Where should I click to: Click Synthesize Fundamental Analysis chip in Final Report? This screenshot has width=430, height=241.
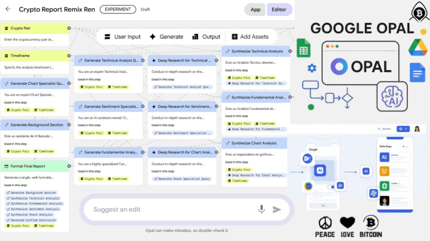coord(35,203)
